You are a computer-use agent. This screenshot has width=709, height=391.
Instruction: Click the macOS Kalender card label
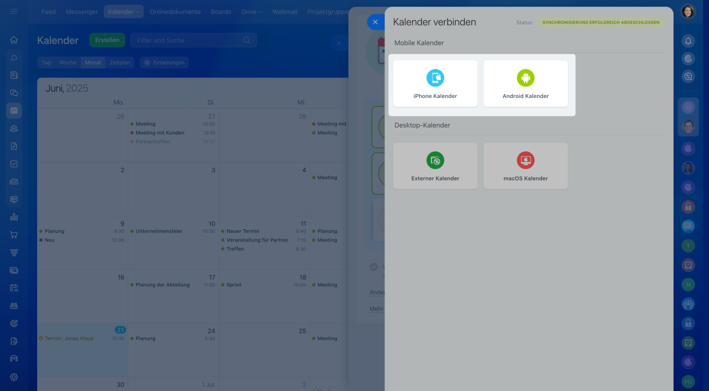tap(526, 179)
